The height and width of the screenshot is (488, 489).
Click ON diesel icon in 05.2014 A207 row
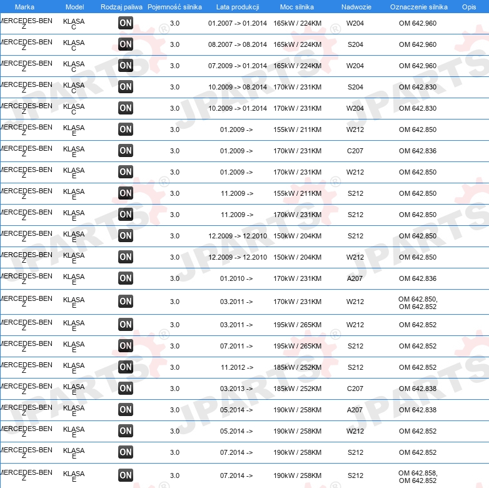click(x=126, y=409)
